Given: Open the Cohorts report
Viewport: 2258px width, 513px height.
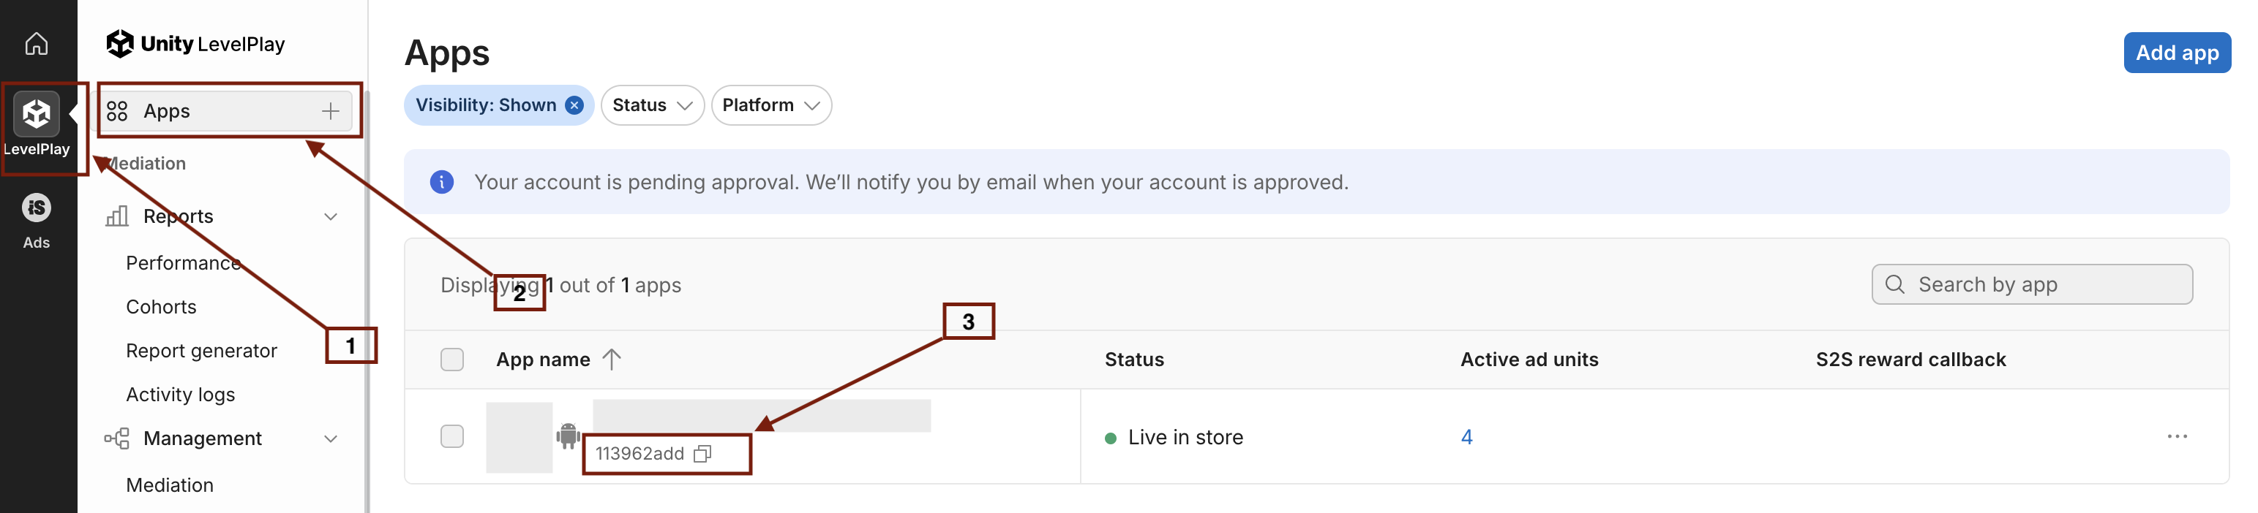Looking at the screenshot, I should click(161, 307).
